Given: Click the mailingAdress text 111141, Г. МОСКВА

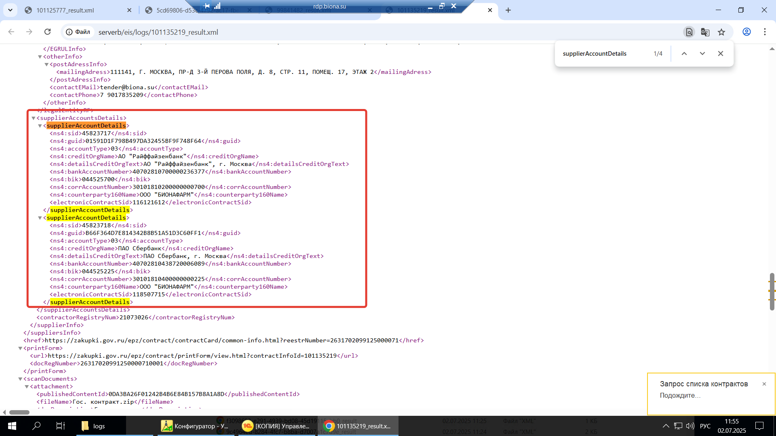Looking at the screenshot, I should [x=242, y=72].
